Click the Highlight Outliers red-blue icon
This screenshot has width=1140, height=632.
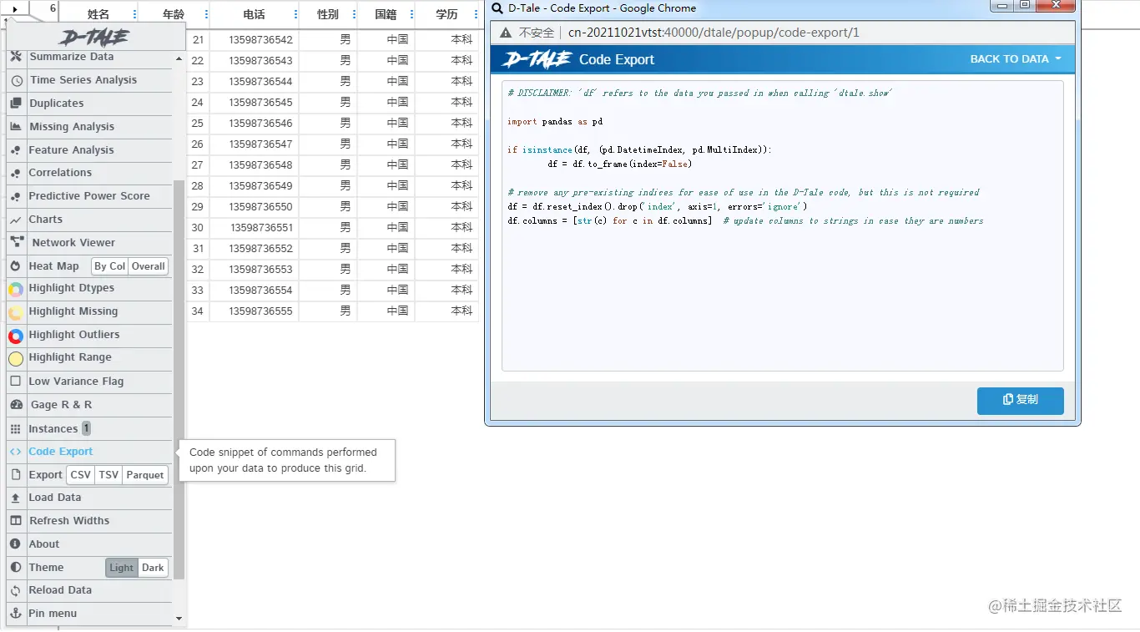click(16, 336)
